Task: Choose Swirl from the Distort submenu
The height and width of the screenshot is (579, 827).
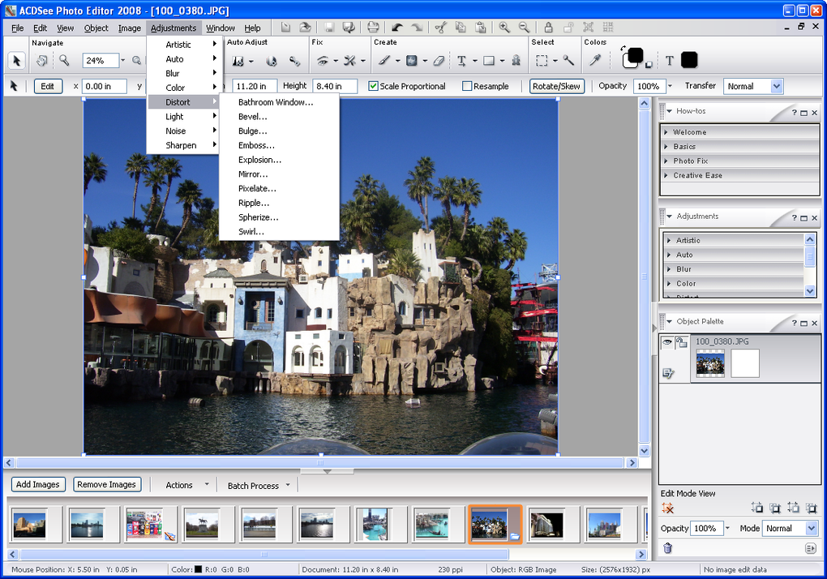Action: pos(251,232)
